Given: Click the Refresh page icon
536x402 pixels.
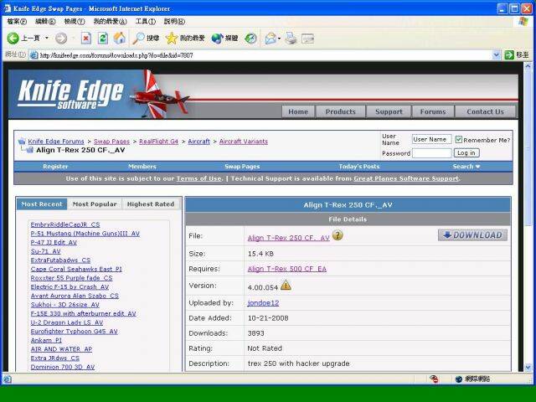Looking at the screenshot, I should (x=102, y=39).
